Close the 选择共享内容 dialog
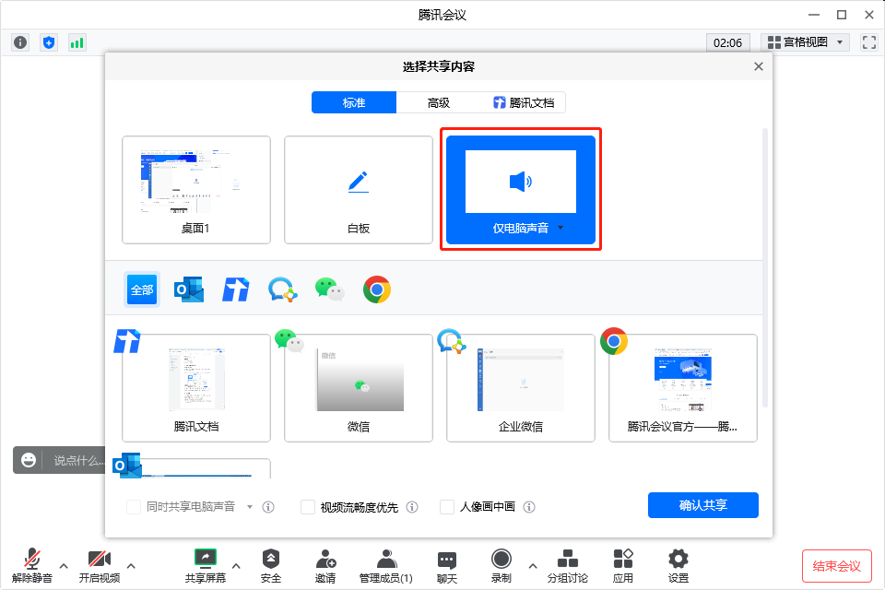This screenshot has height=590, width=885. (x=759, y=66)
